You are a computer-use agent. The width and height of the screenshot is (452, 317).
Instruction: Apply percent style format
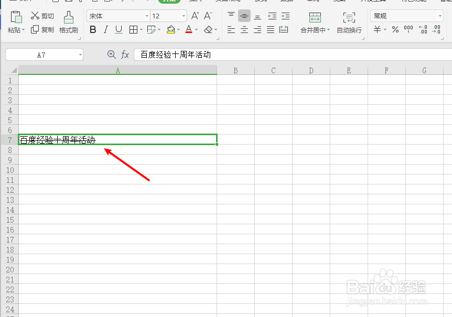tap(395, 29)
